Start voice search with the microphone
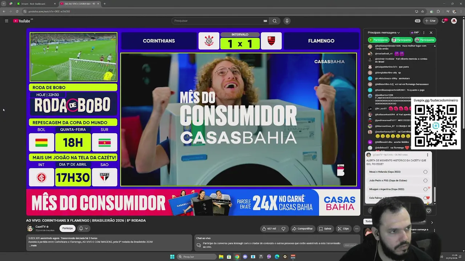 287,21
